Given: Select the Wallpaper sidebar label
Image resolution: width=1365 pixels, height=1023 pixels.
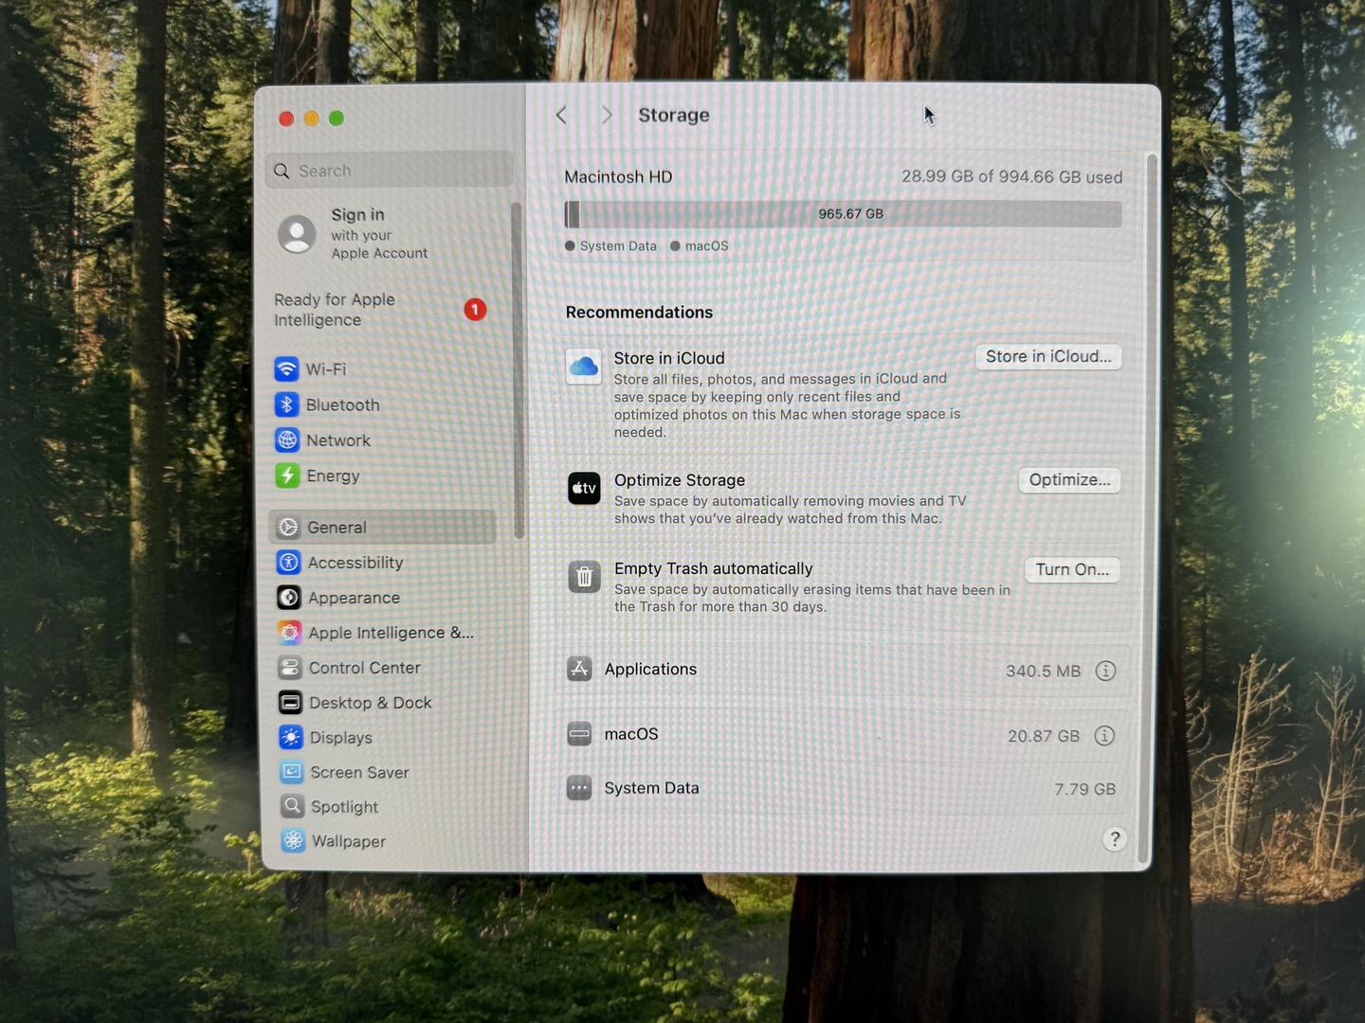Looking at the screenshot, I should click(x=349, y=841).
